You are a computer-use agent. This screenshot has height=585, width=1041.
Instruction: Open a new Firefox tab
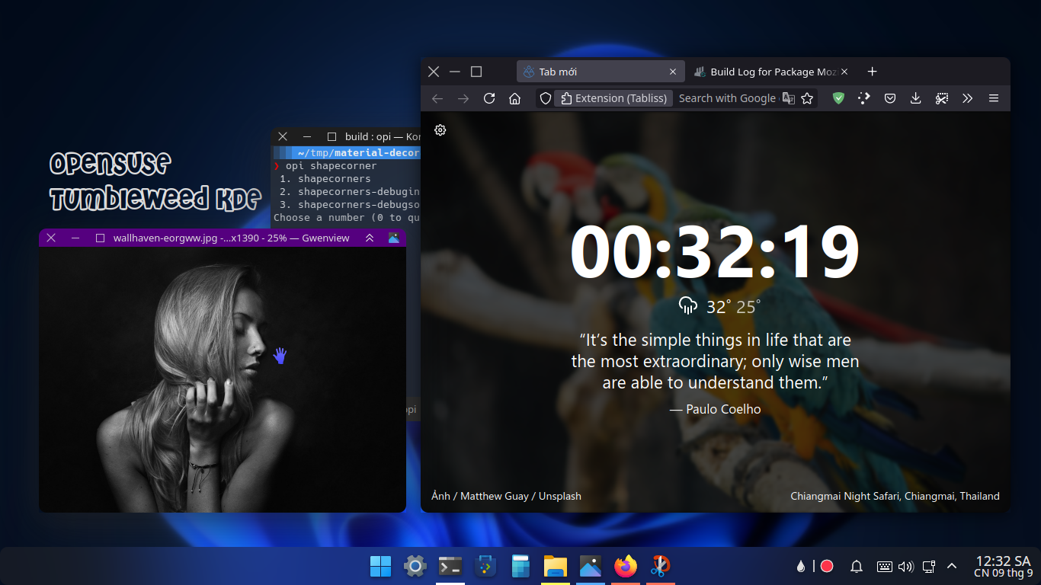[873, 72]
